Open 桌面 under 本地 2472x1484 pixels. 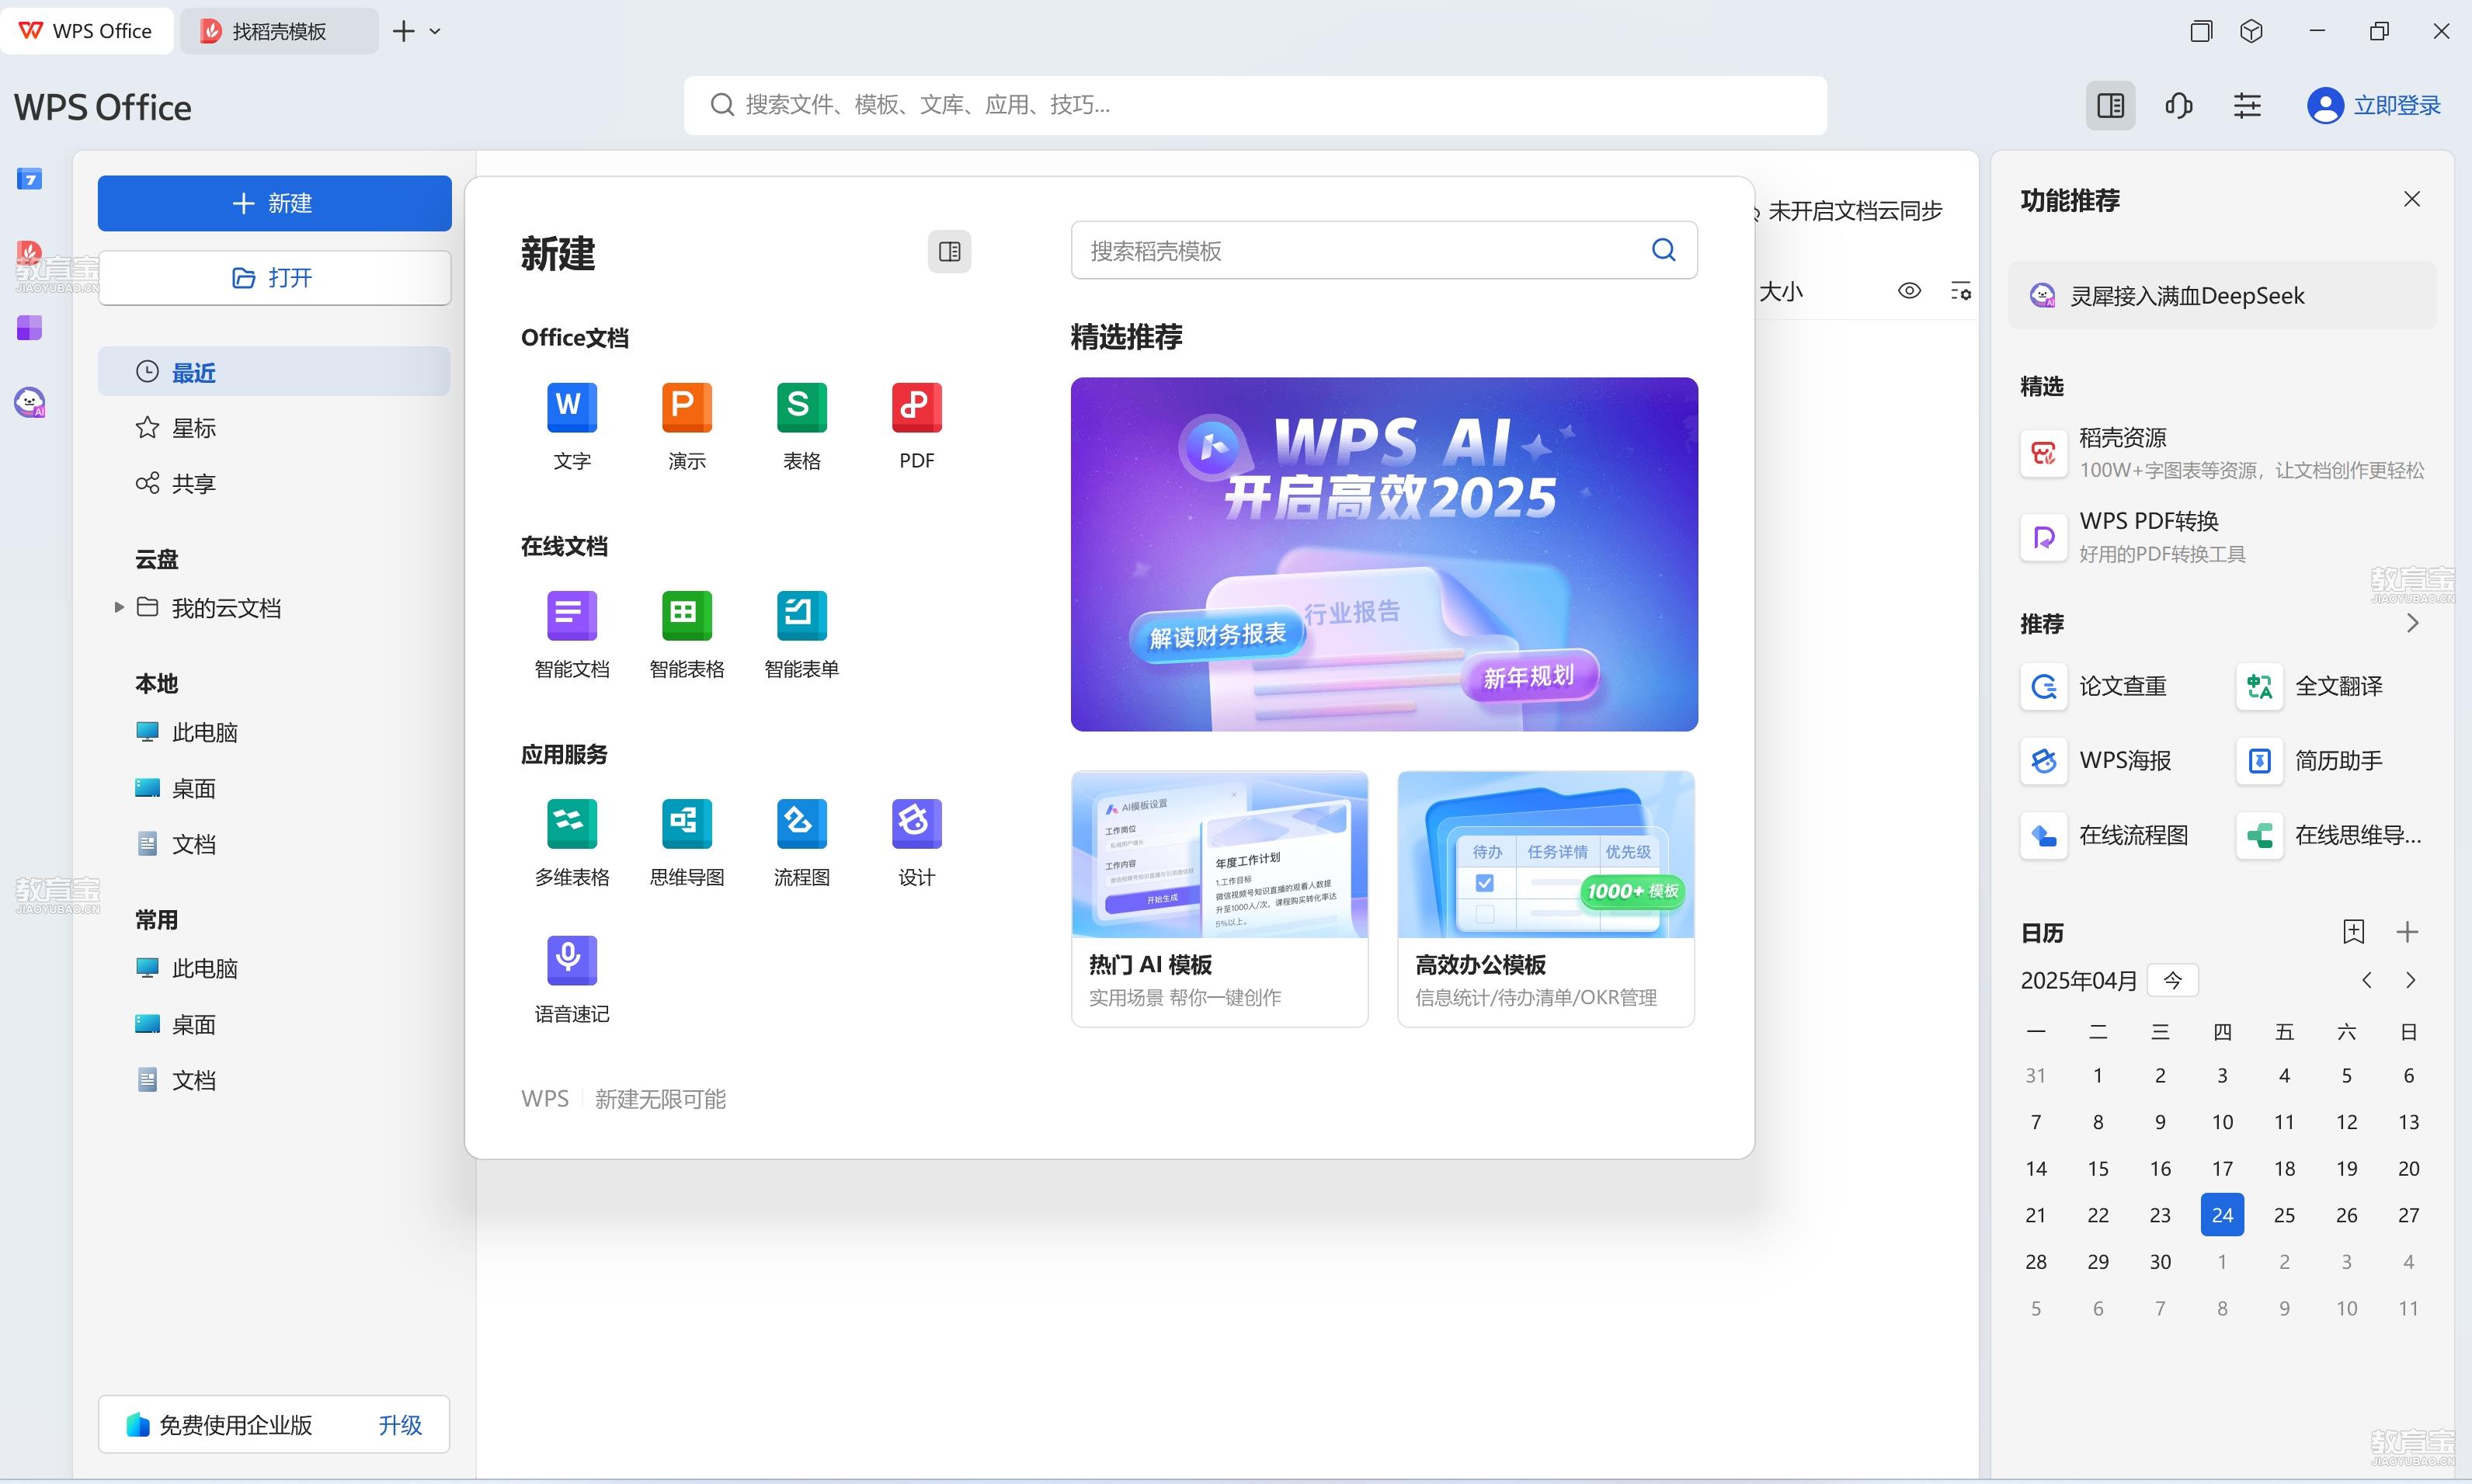click(176, 788)
